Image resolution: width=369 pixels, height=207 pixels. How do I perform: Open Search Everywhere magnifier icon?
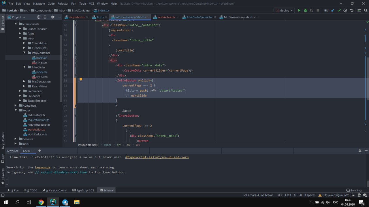[x=366, y=10]
